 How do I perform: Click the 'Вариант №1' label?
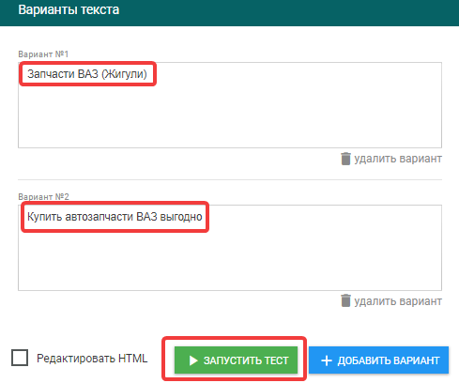[43, 54]
